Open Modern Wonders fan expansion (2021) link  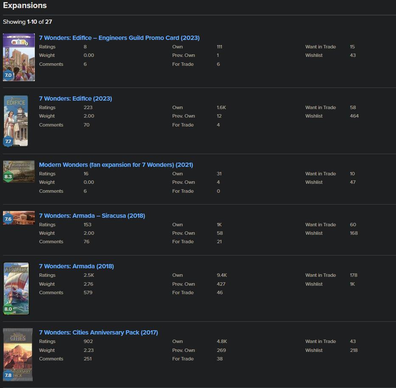tap(116, 165)
